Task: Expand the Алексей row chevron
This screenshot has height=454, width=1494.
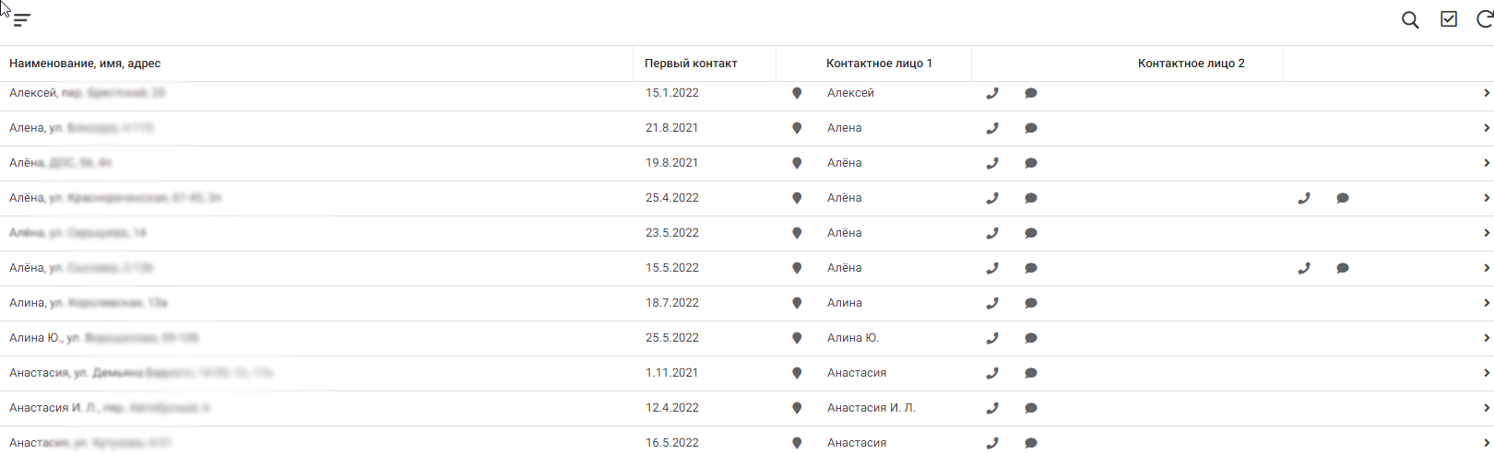Action: (1486, 93)
